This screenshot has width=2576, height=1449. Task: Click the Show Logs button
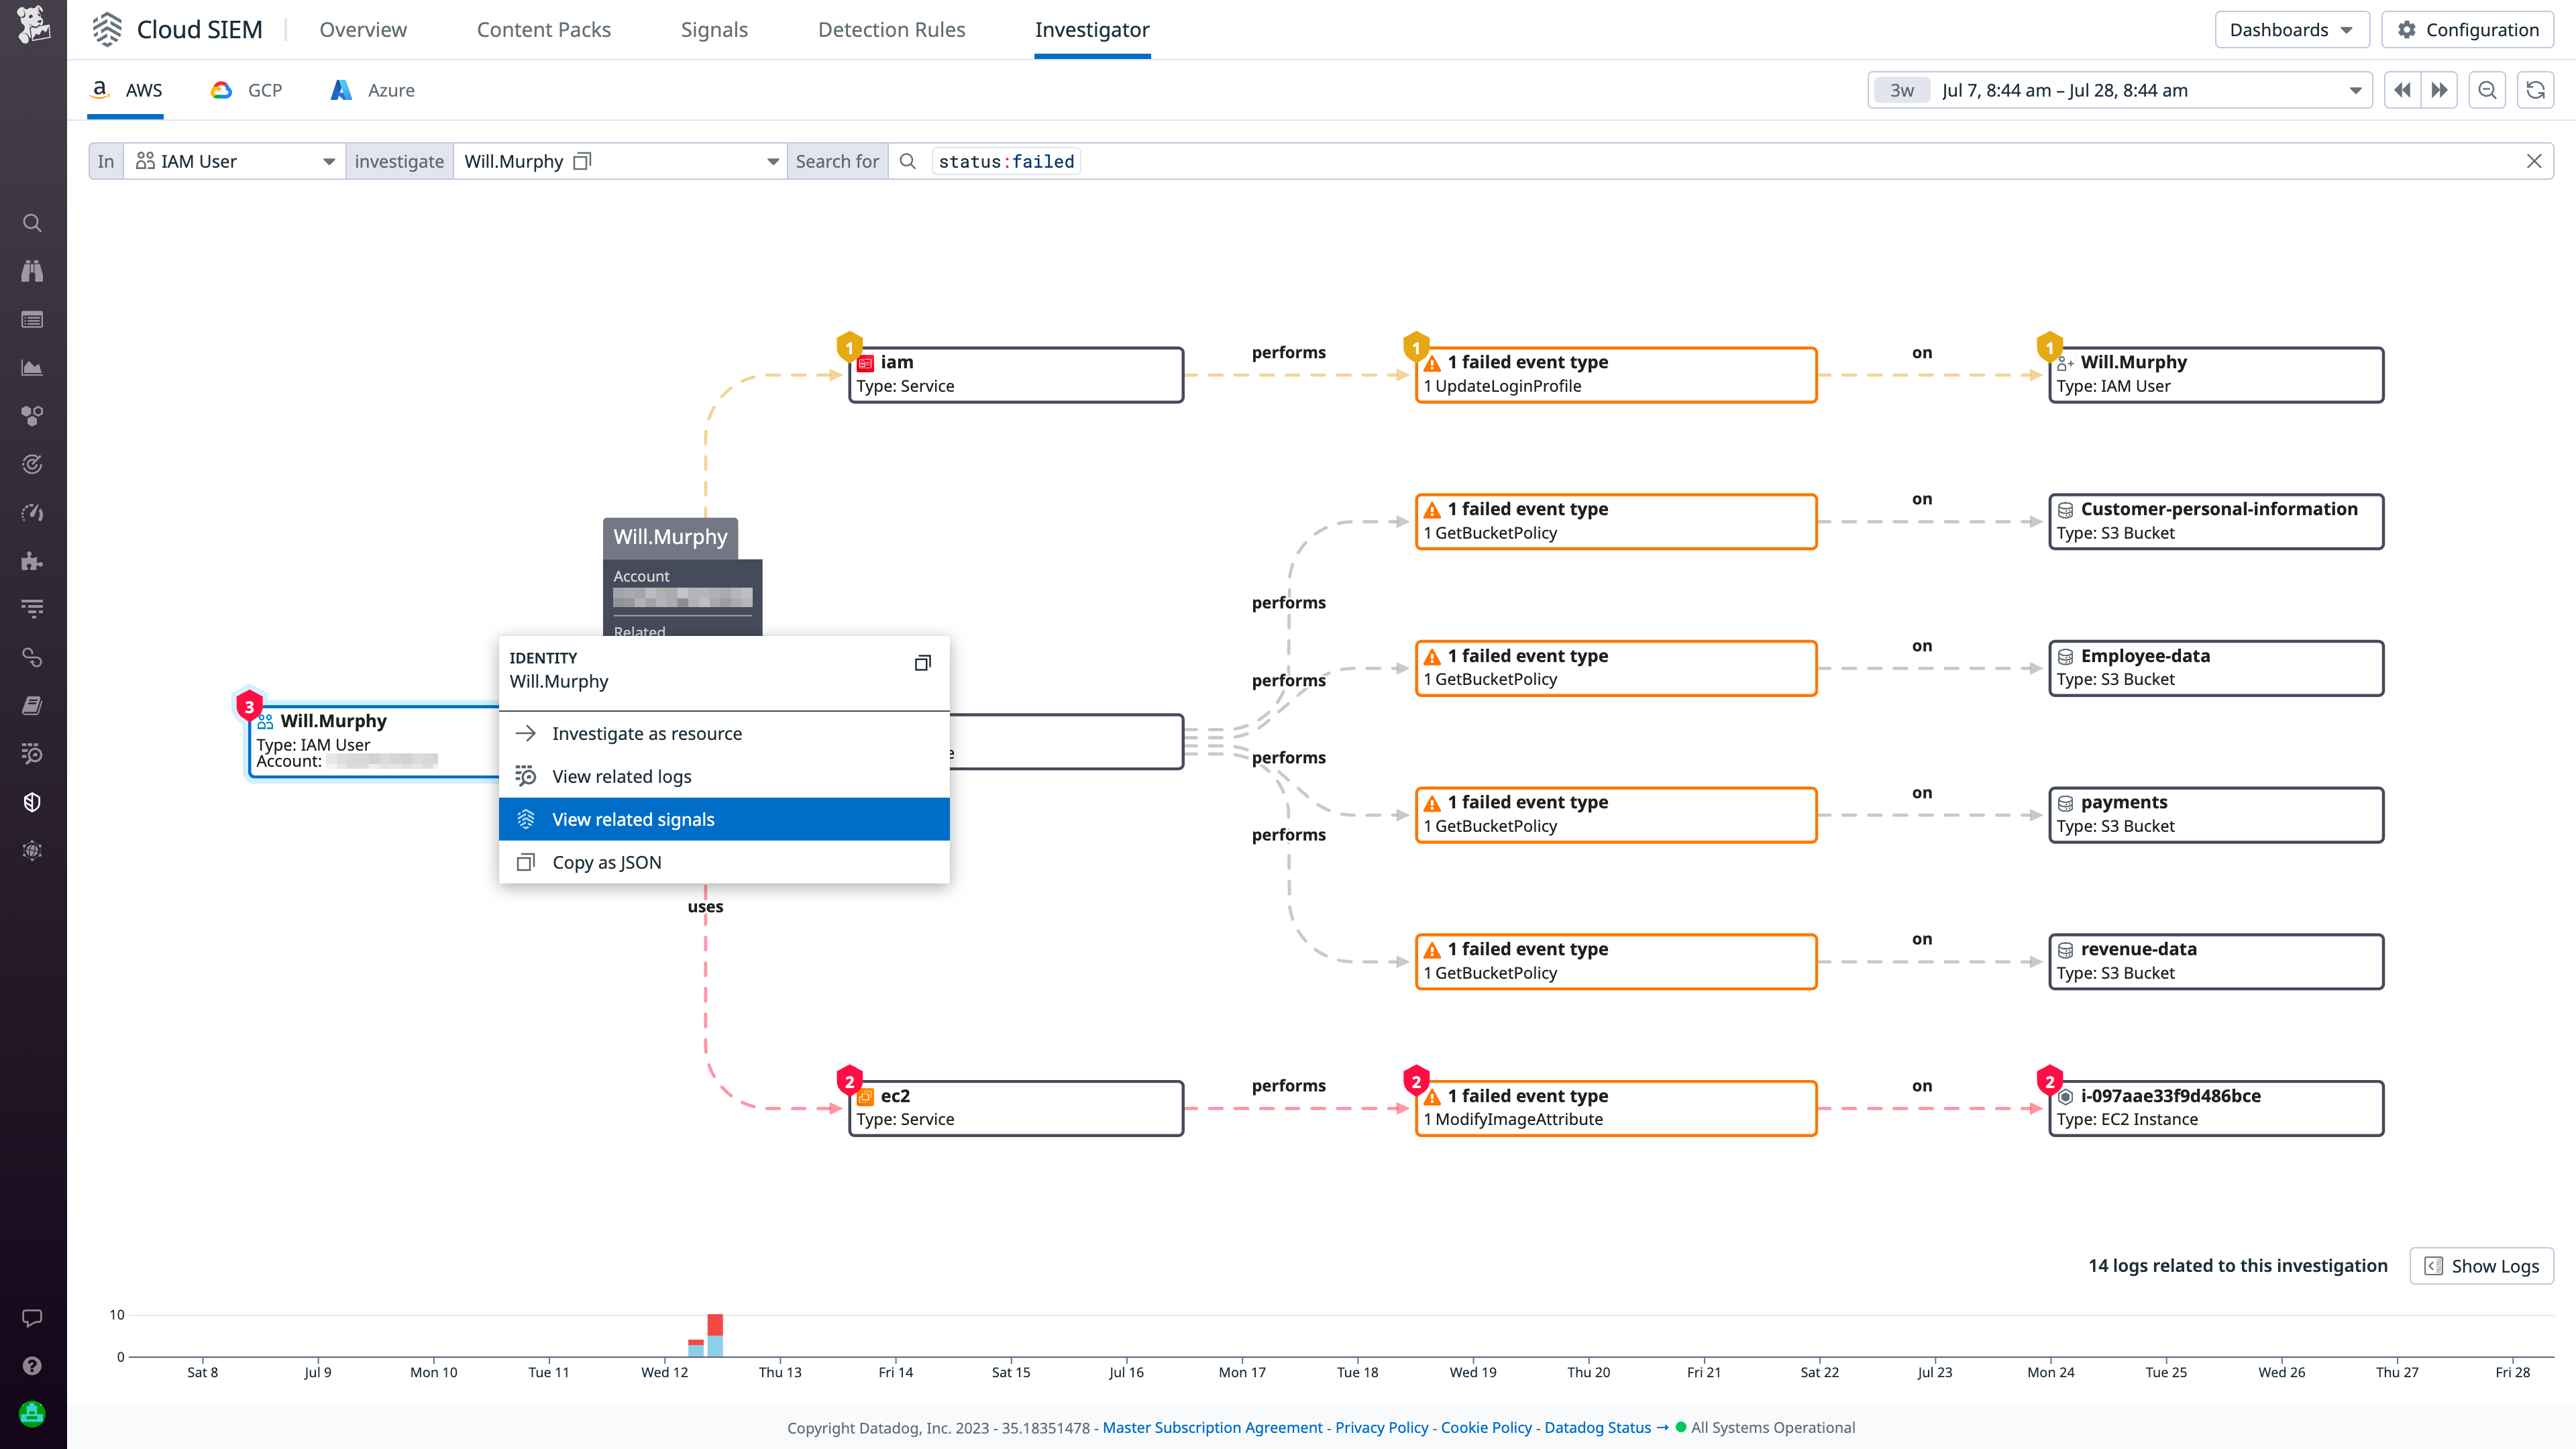[x=2481, y=1265]
